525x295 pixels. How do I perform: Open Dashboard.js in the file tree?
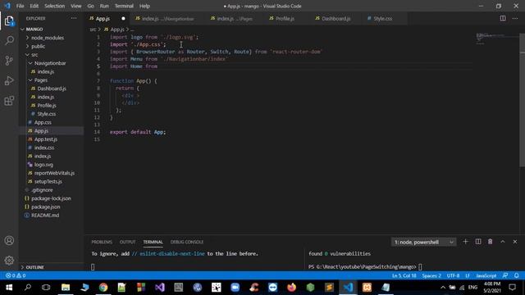pyautogui.click(x=51, y=88)
